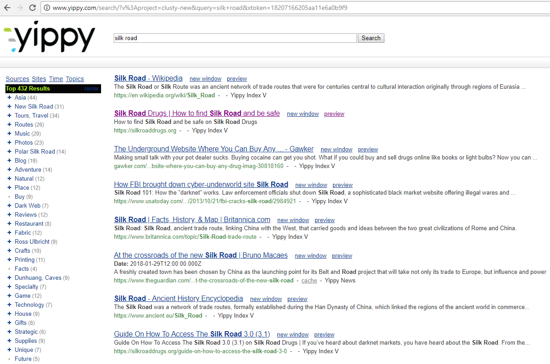Select the Facts cluster label
Viewport: 550px width, 364px height.
(22, 268)
